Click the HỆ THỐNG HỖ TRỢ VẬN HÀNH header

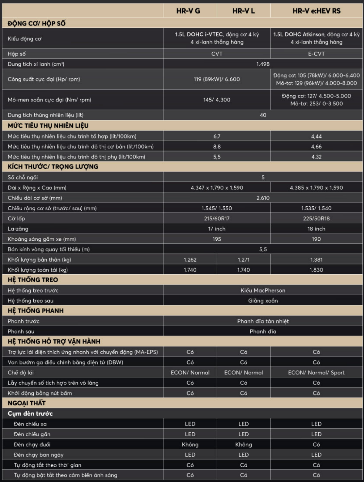click(54, 342)
